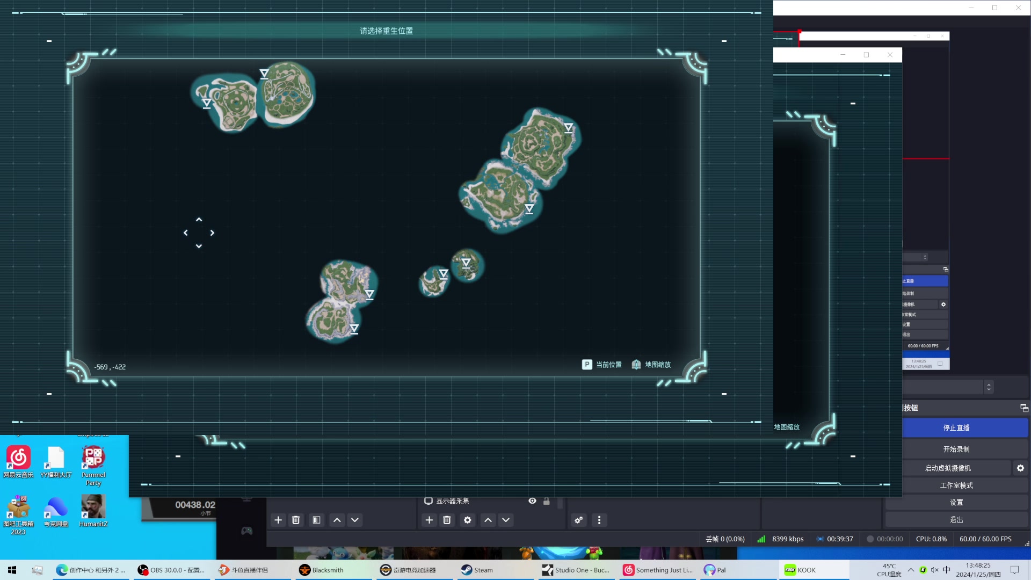Delete the selected OBS scene
Image resolution: width=1031 pixels, height=580 pixels.
296,520
